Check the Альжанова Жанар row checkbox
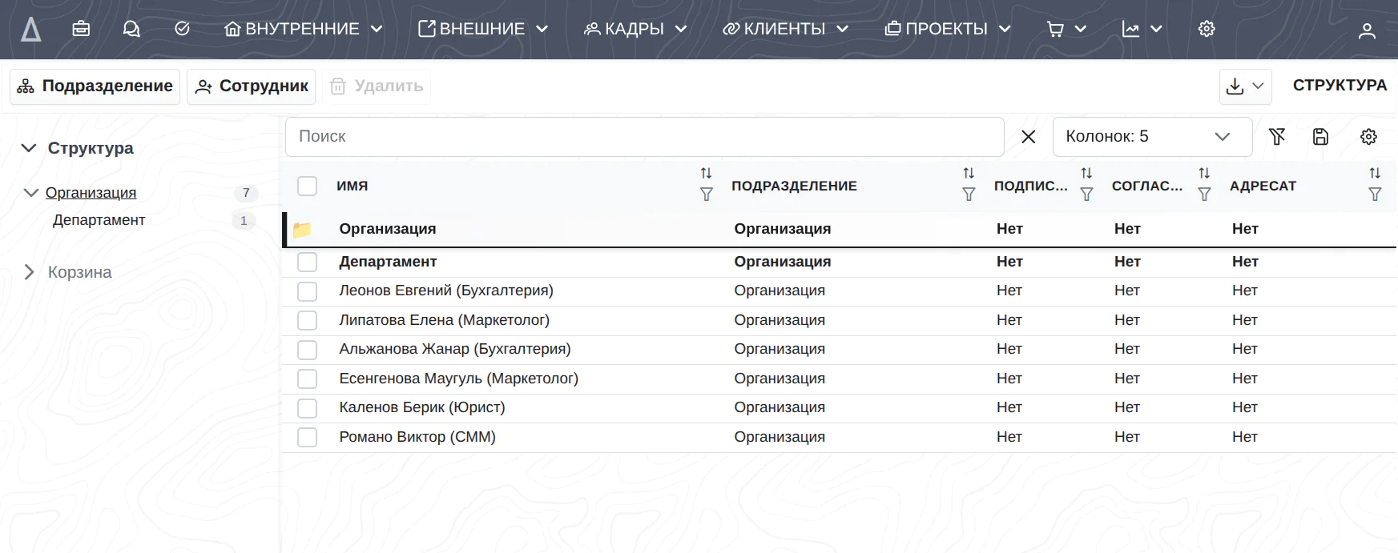Screen dimensions: 1398x553 pyautogui.click(x=307, y=350)
